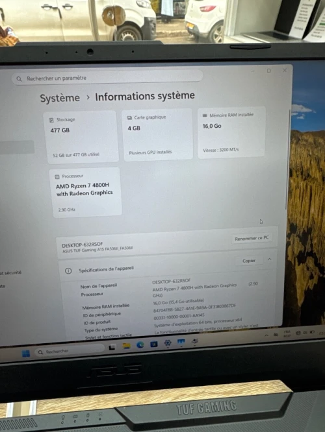This screenshot has height=432, width=325.
Task: Open the Windows Start menu
Action: pyautogui.click(x=26, y=354)
